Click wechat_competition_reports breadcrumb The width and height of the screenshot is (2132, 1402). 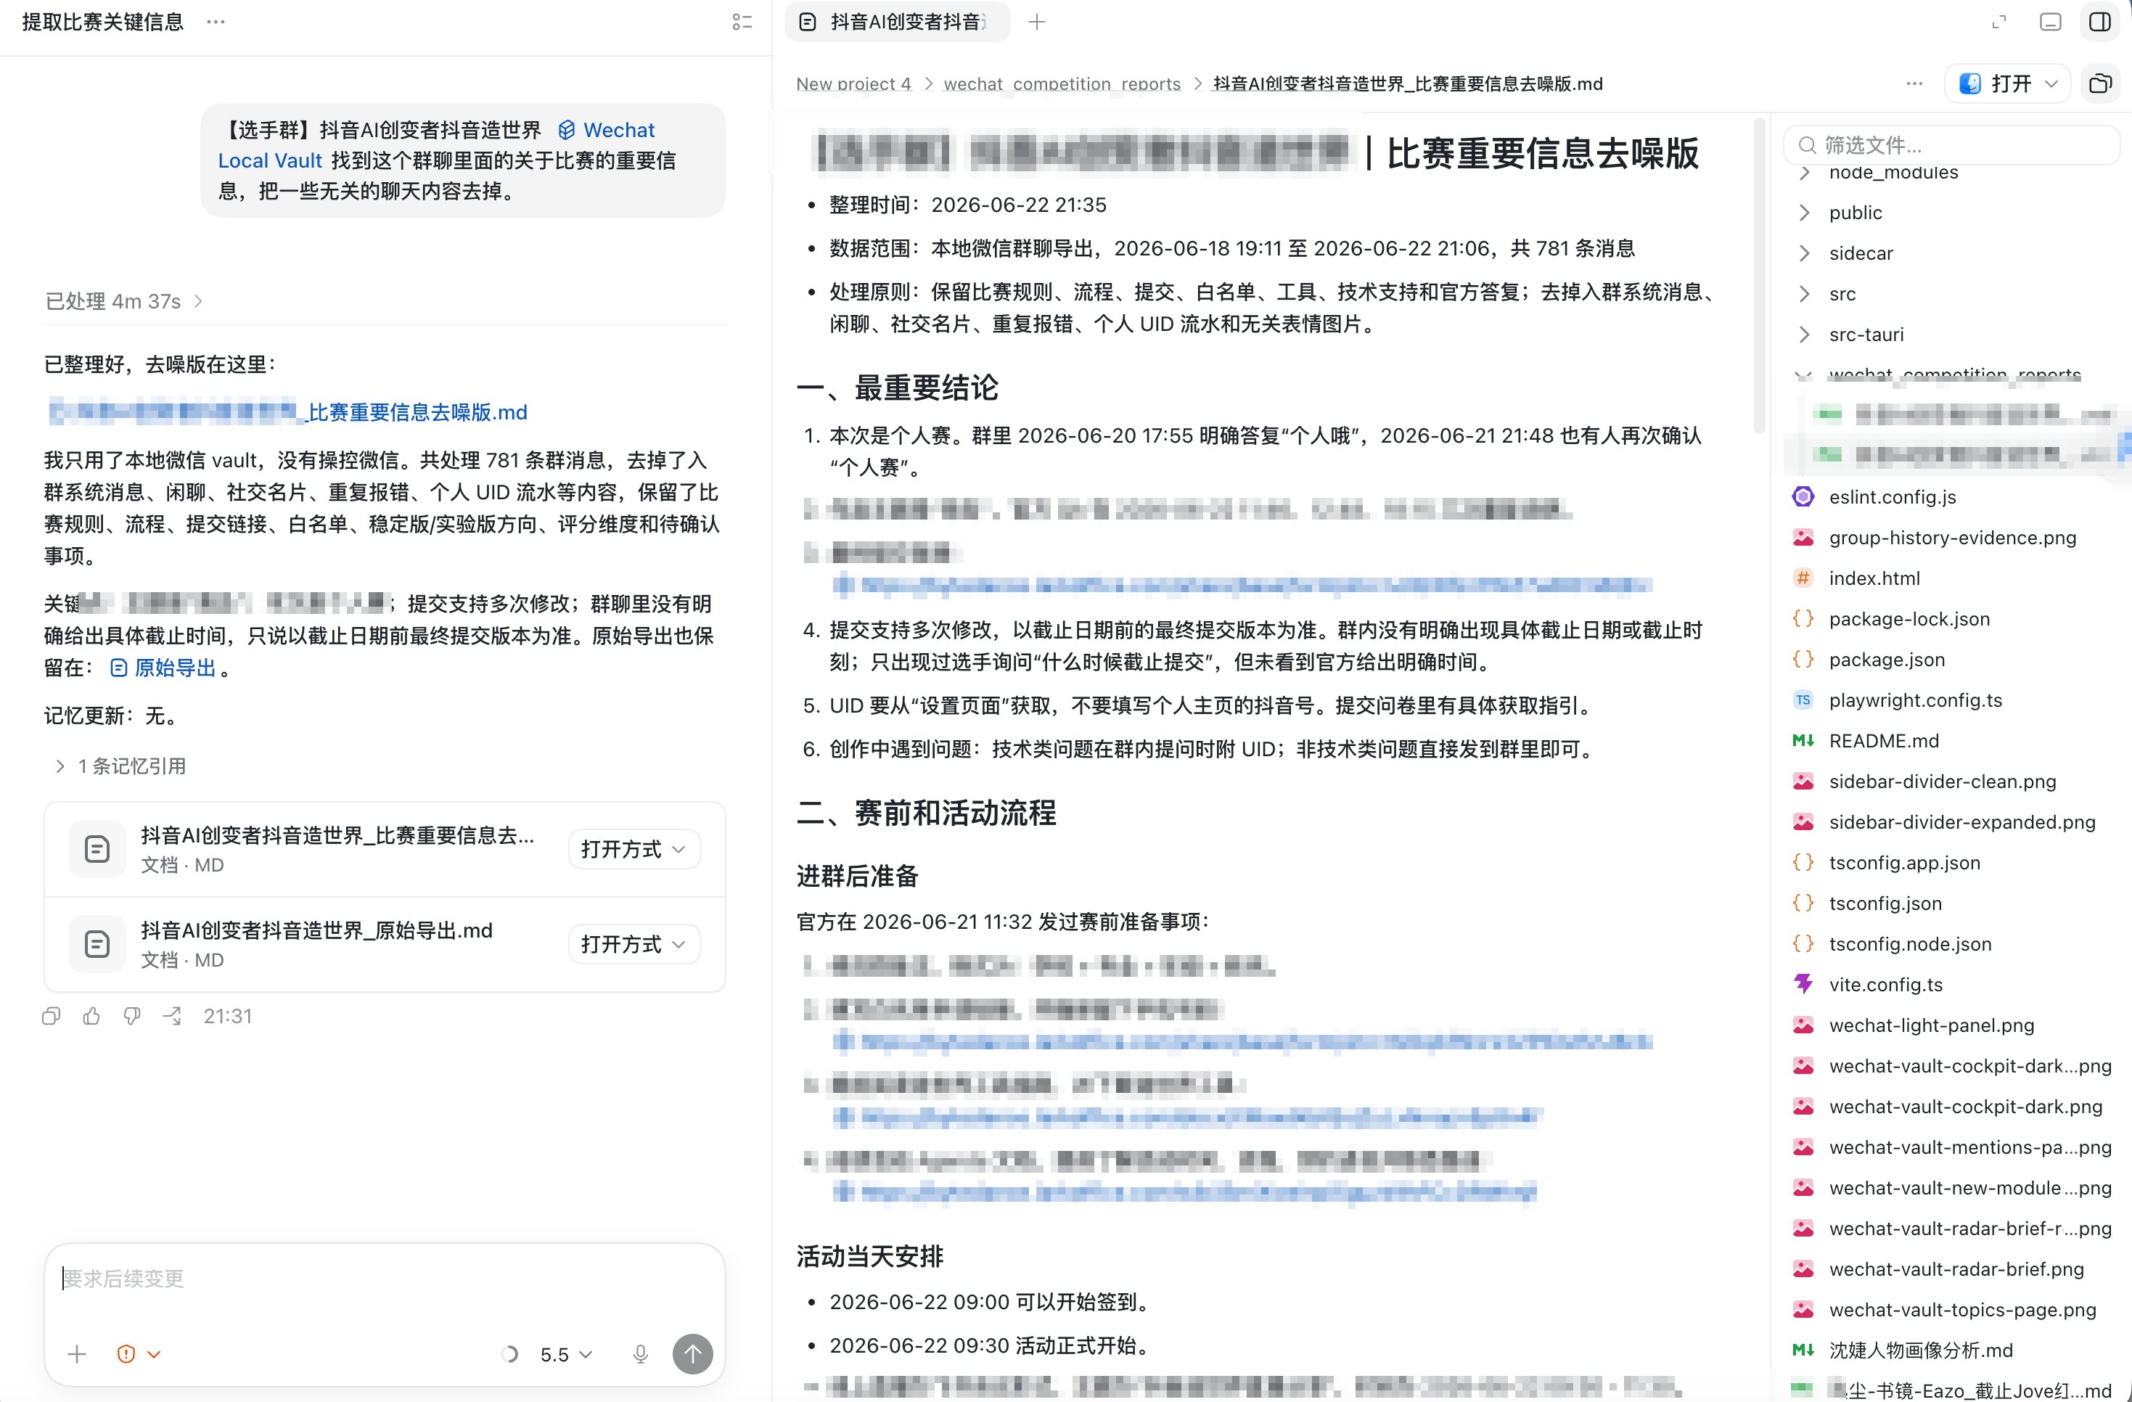pos(1062,83)
